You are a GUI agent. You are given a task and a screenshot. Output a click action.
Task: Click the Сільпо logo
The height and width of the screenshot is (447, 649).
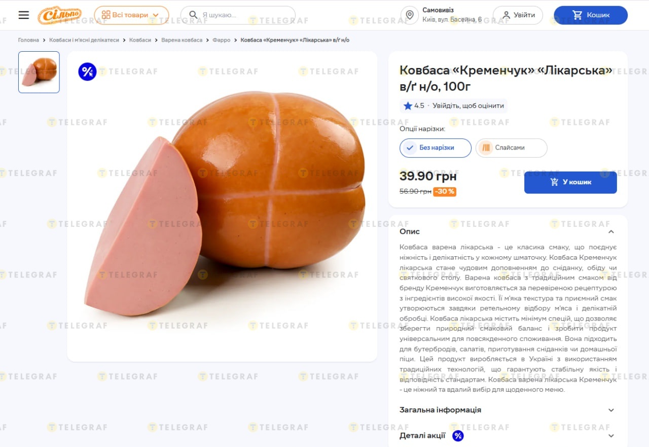coord(59,15)
